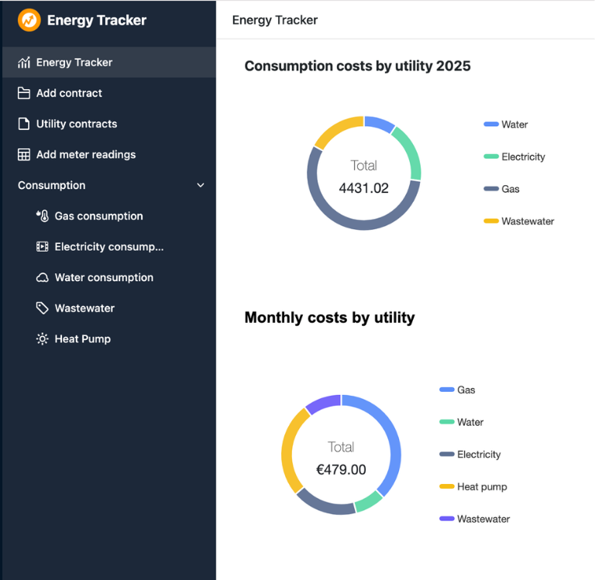
Task: Open the Heat Pump menu item
Action: coord(82,339)
